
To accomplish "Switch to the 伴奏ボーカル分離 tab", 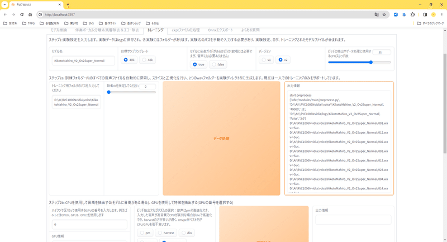I will [x=107, y=30].
